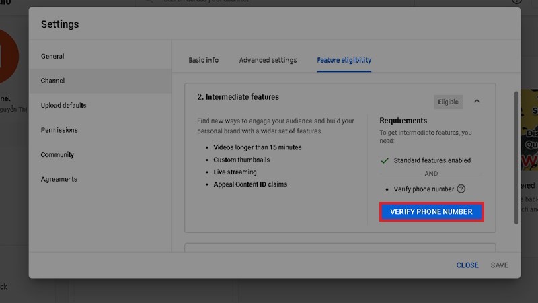This screenshot has width=538, height=303.
Task: Collapse the Intermediate features section chevron
Action: 477,101
